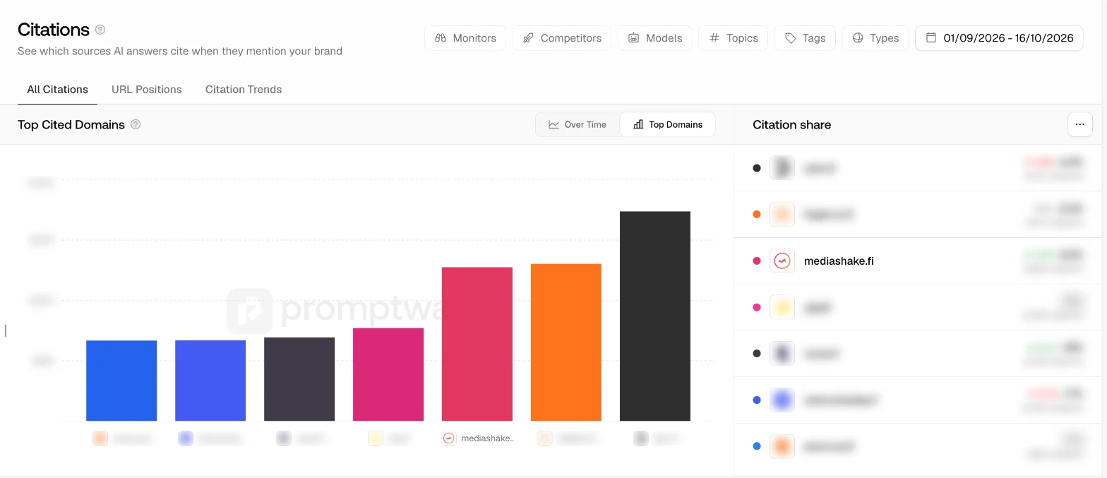This screenshot has width=1107, height=478.
Task: Open the Competitors filter
Action: [562, 38]
